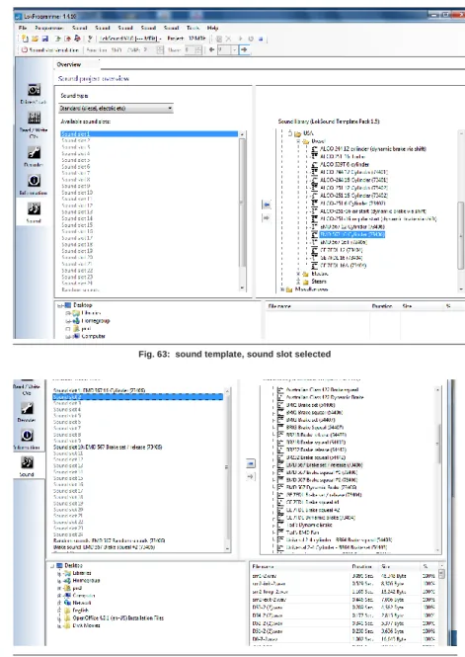Select EMD 567 Dynamic Brake template
The height and width of the screenshot is (657, 465).
point(322,487)
